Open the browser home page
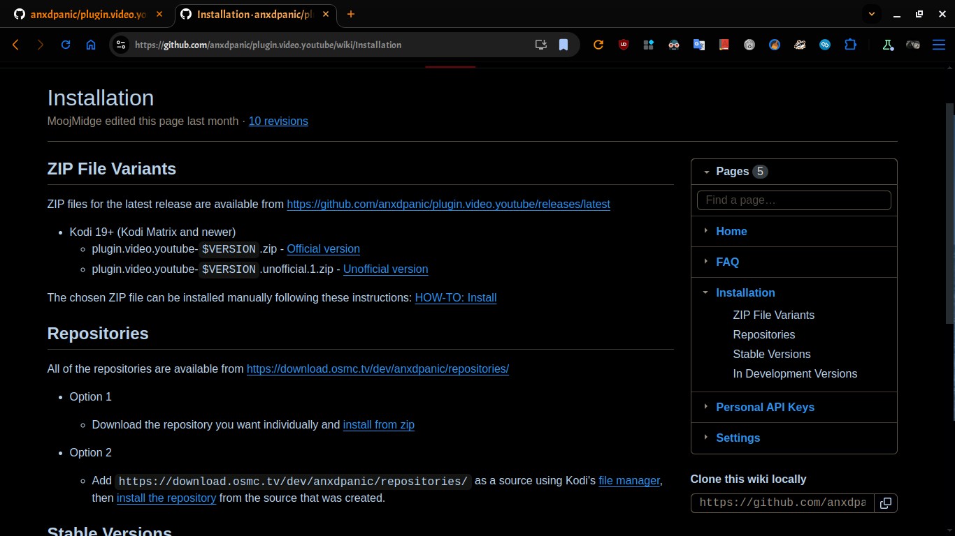The width and height of the screenshot is (955, 536). pos(91,45)
